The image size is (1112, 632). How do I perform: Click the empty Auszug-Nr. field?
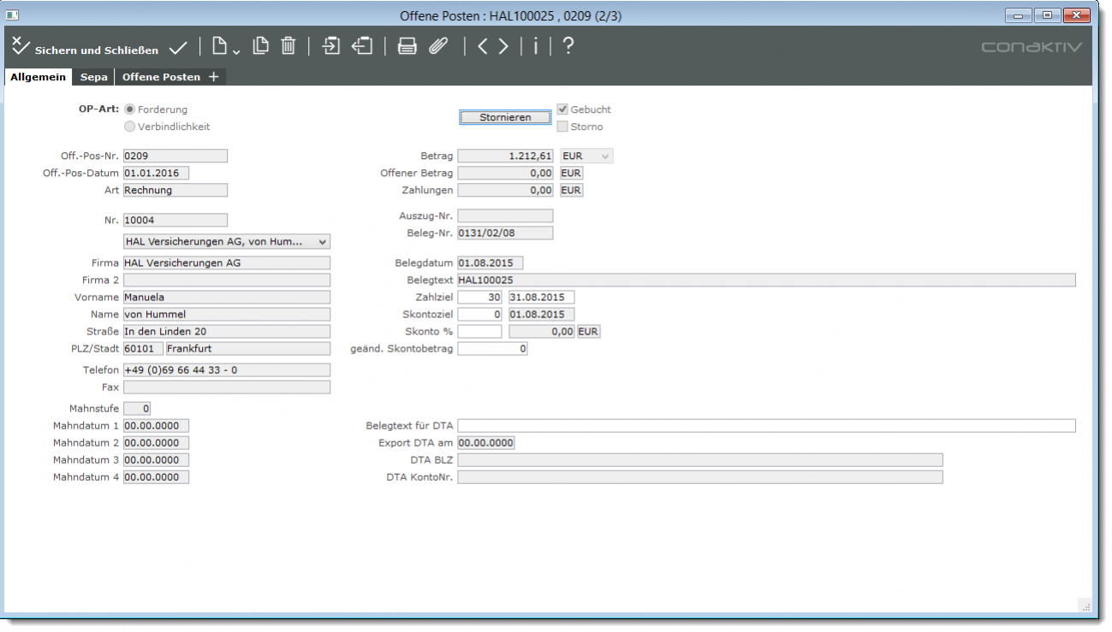pos(506,216)
